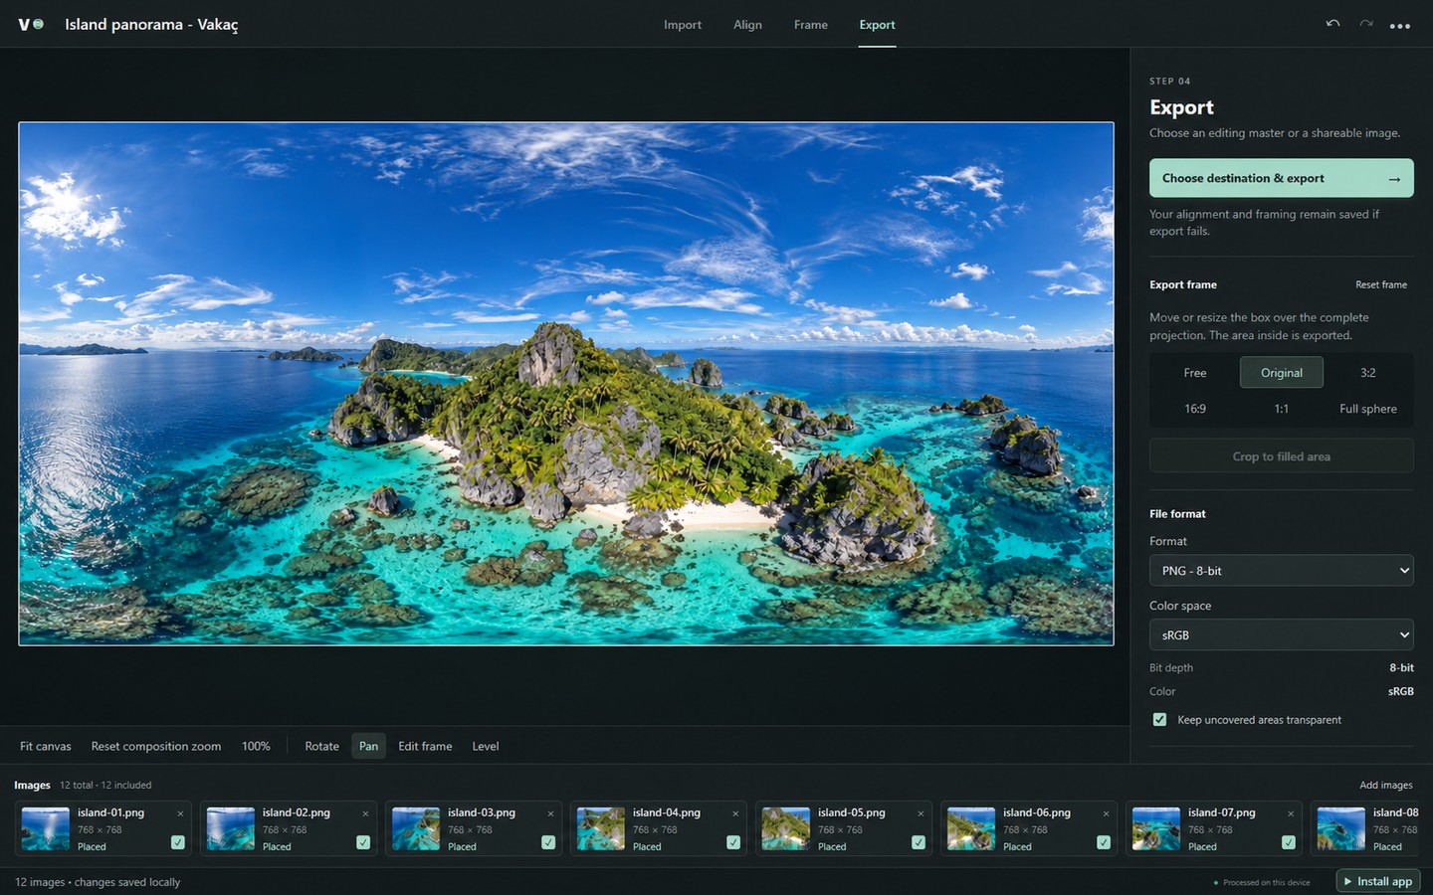
Task: Select the island-04.png thumbnail
Action: [601, 828]
